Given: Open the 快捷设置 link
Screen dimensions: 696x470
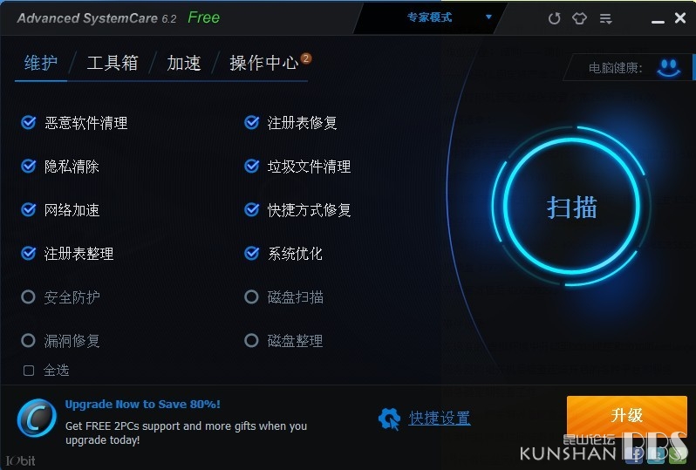Looking at the screenshot, I should (x=440, y=418).
